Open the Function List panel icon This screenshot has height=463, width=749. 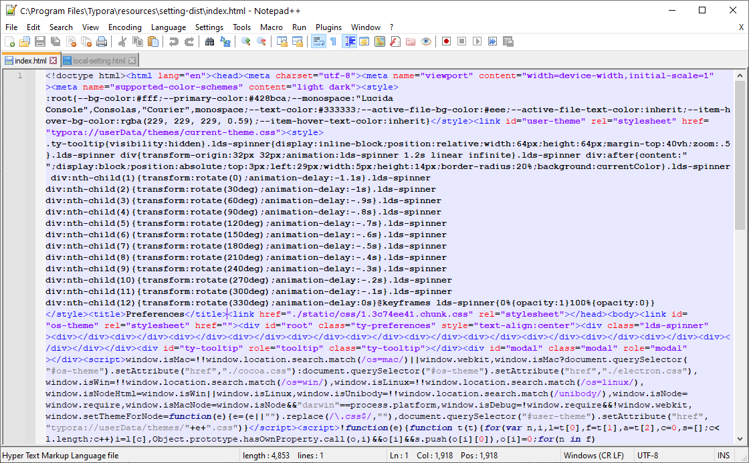click(x=395, y=41)
